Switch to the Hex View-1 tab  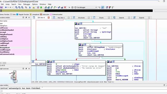pyautogui.click(x=61, y=18)
